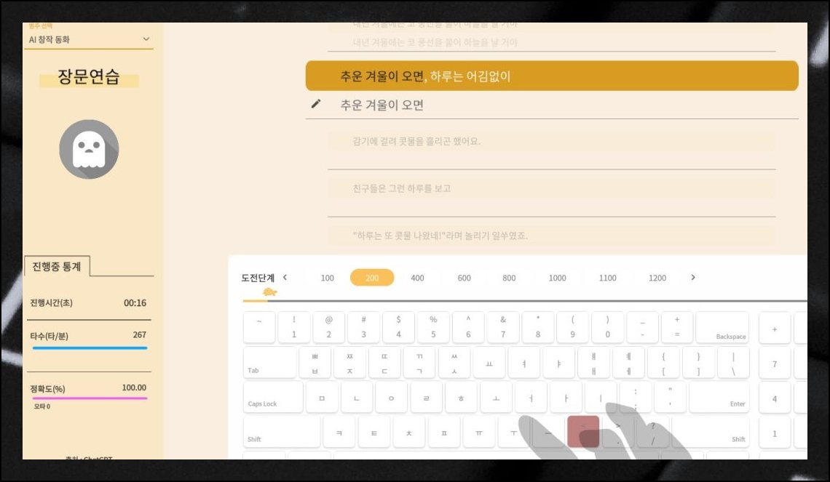The image size is (830, 482).
Task: Select challenge level 400
Action: [417, 278]
